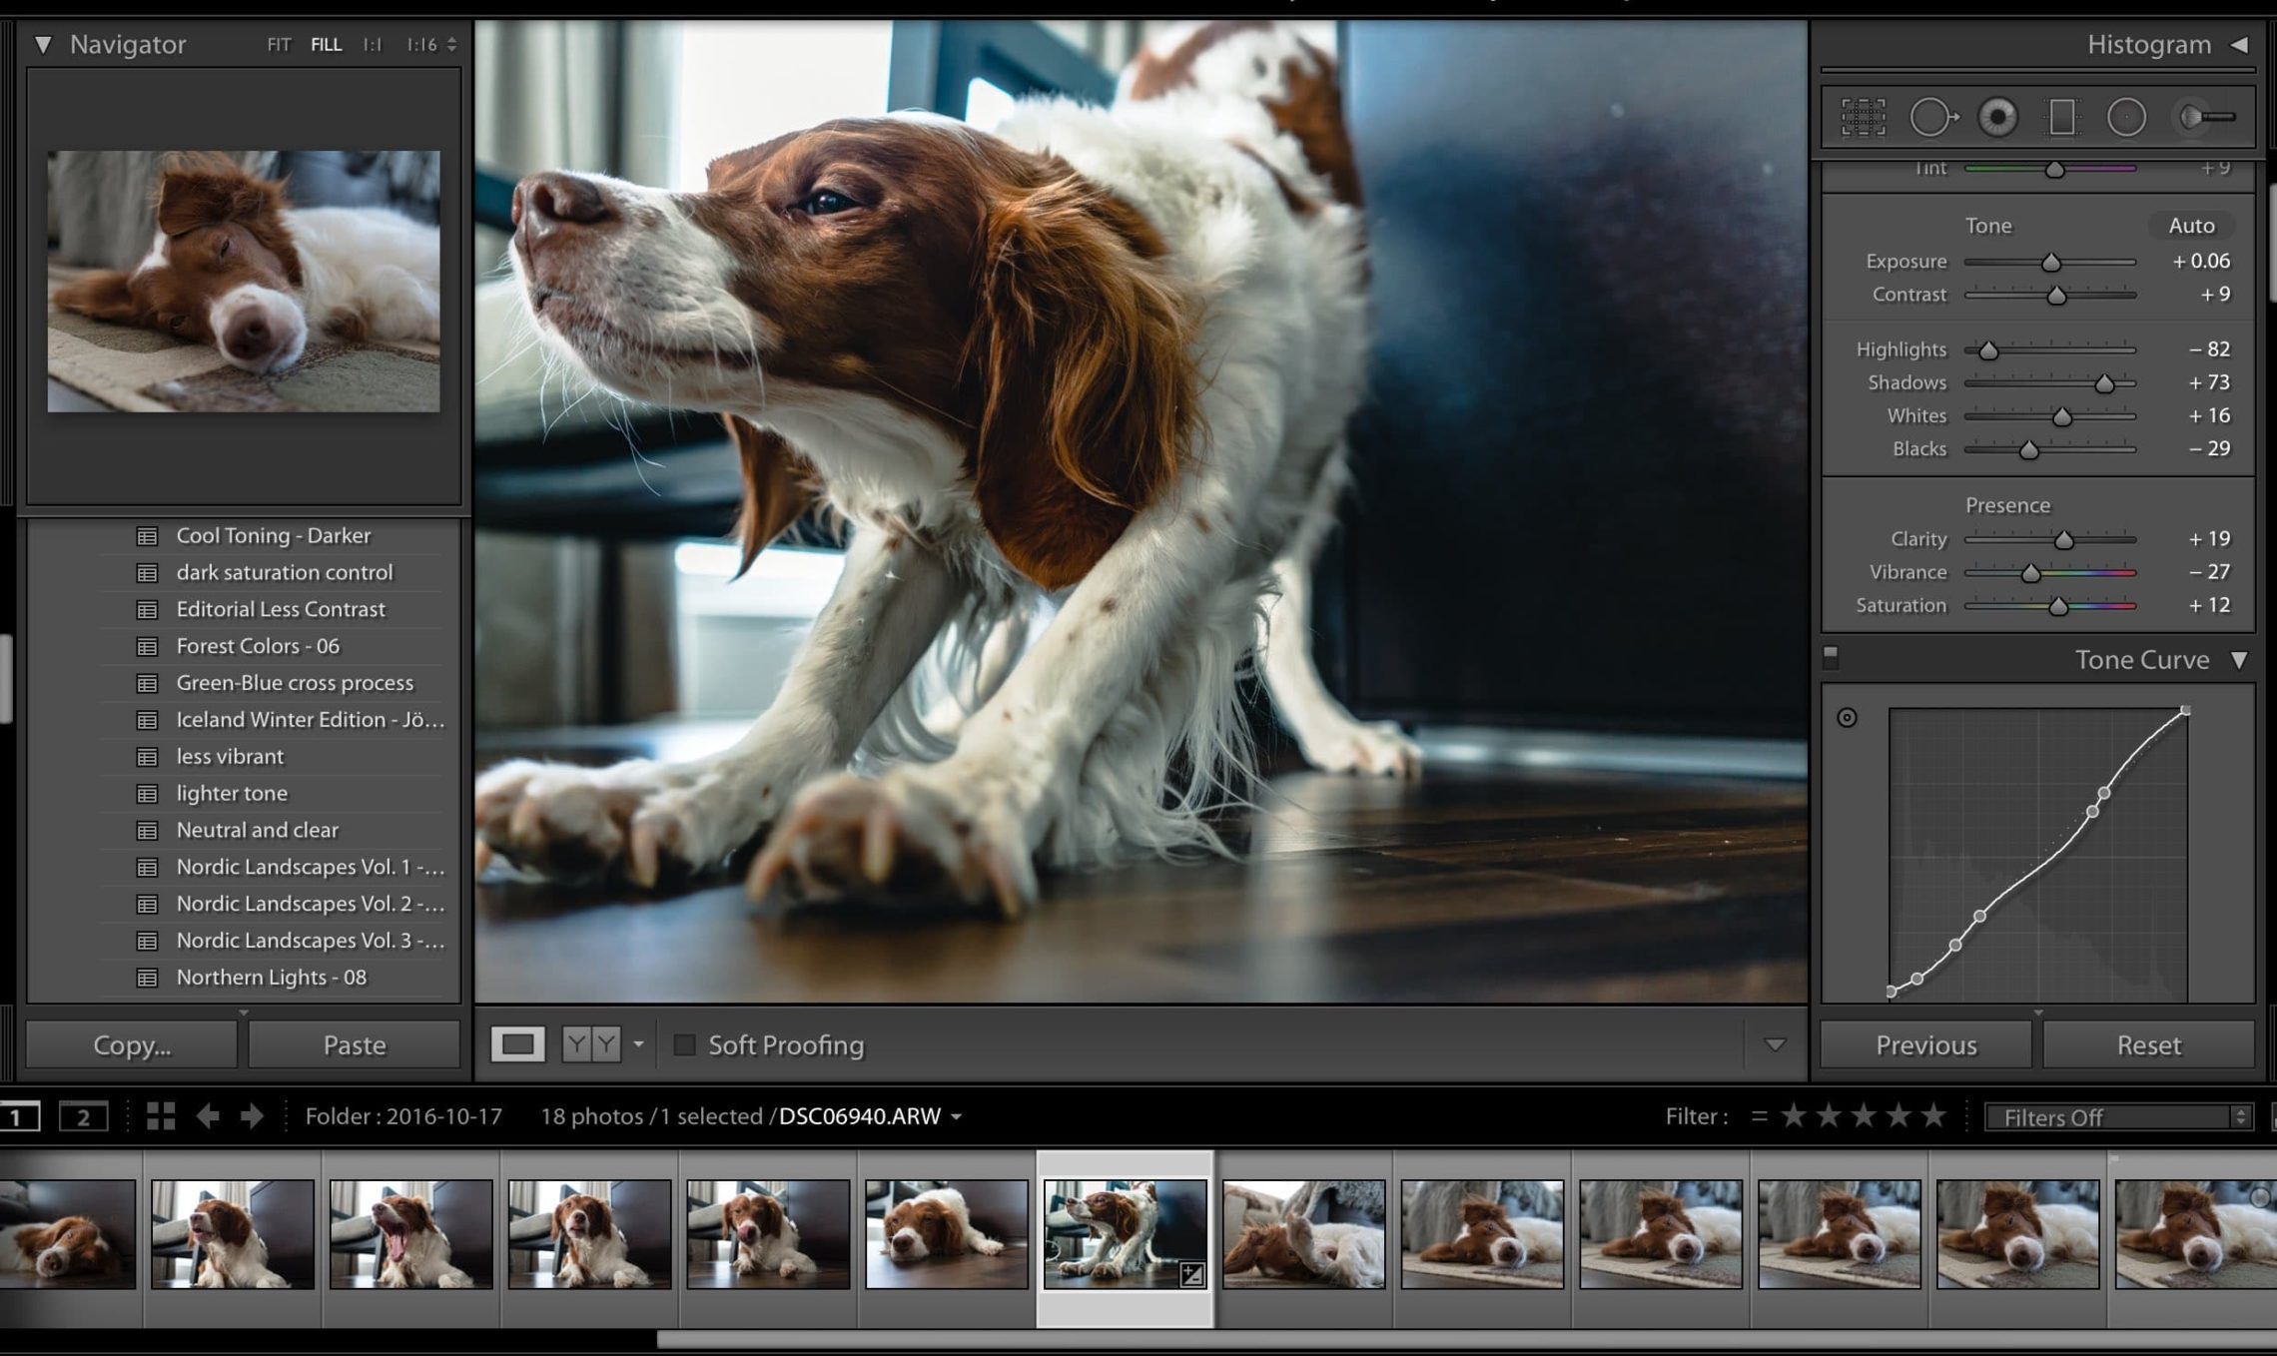Viewport: 2277px width, 1356px height.
Task: Select second window display 2
Action: [x=83, y=1116]
